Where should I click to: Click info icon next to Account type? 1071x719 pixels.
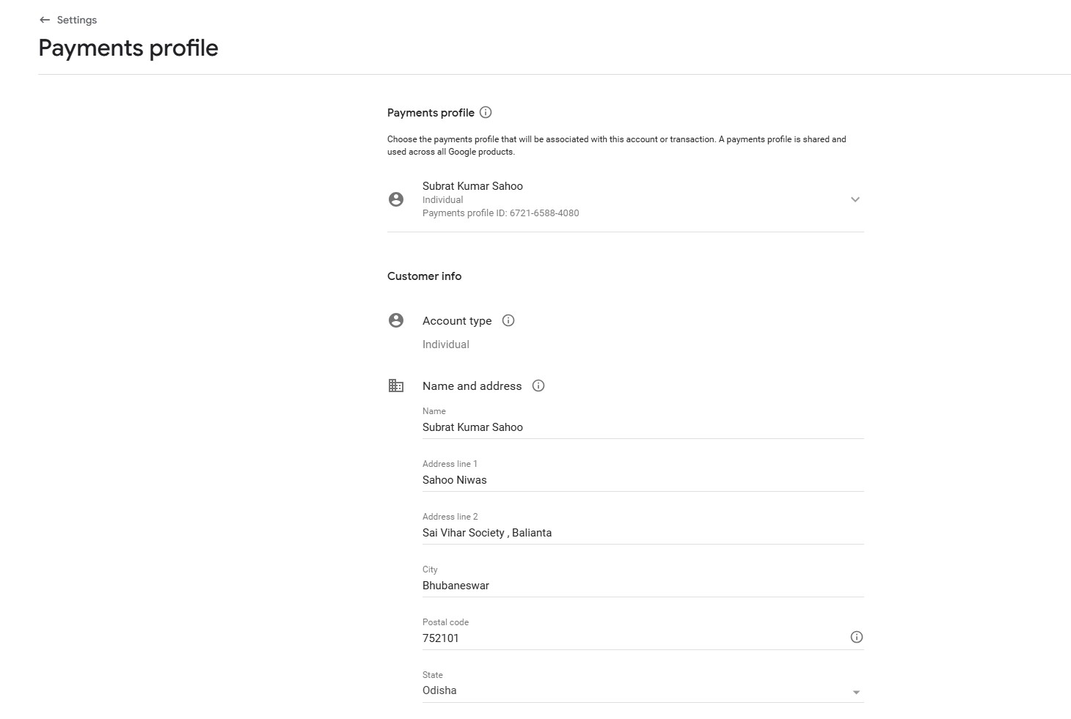(508, 320)
